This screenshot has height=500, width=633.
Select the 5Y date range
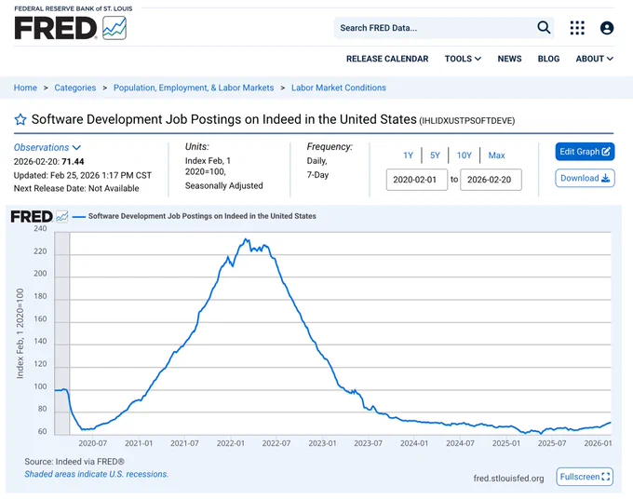coord(435,155)
